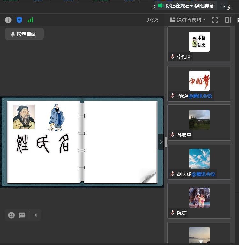Collapse the bottom toolbar with the left arrow
Viewport: 239px width, 245px height.
tap(35, 215)
